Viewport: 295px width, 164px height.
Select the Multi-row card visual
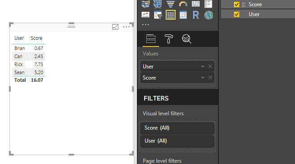(208, 4)
